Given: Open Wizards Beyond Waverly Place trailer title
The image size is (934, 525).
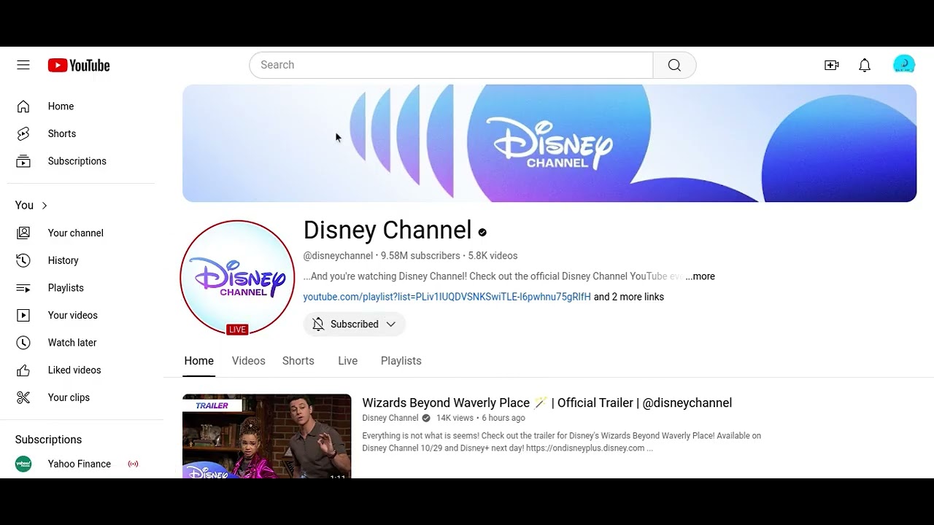Looking at the screenshot, I should pyautogui.click(x=547, y=402).
